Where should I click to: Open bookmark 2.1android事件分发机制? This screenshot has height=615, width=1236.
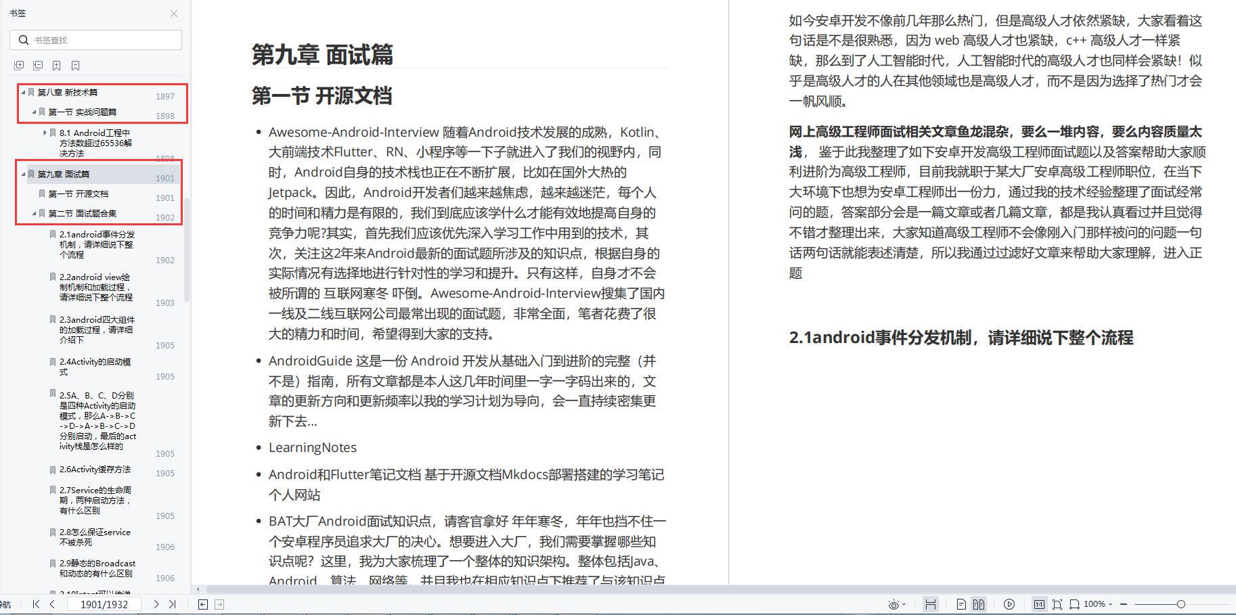[x=97, y=244]
